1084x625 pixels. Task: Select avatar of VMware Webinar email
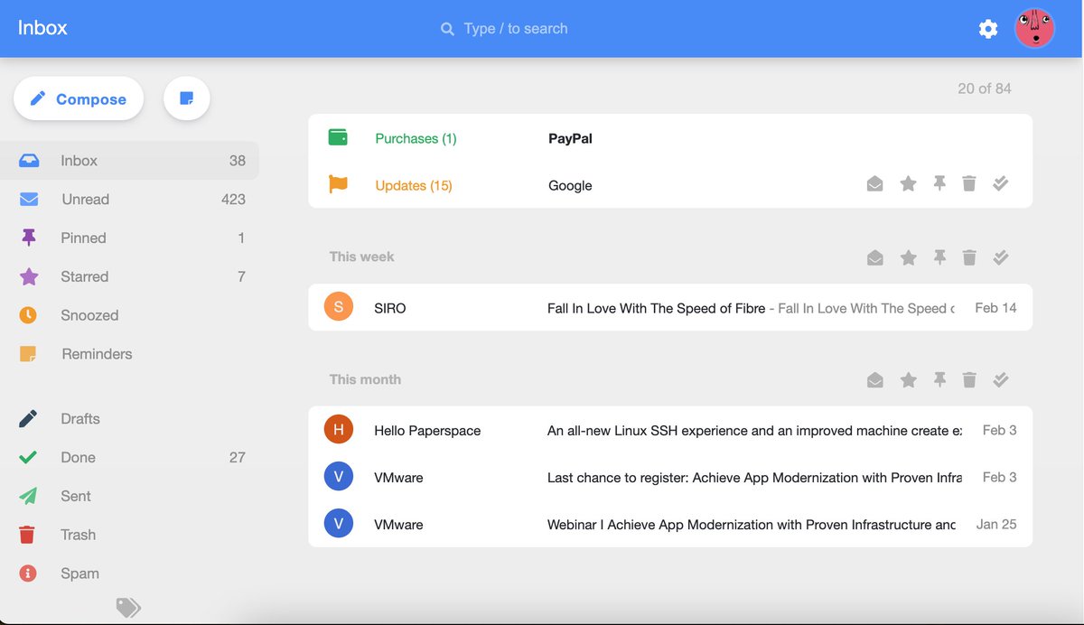[338, 524]
